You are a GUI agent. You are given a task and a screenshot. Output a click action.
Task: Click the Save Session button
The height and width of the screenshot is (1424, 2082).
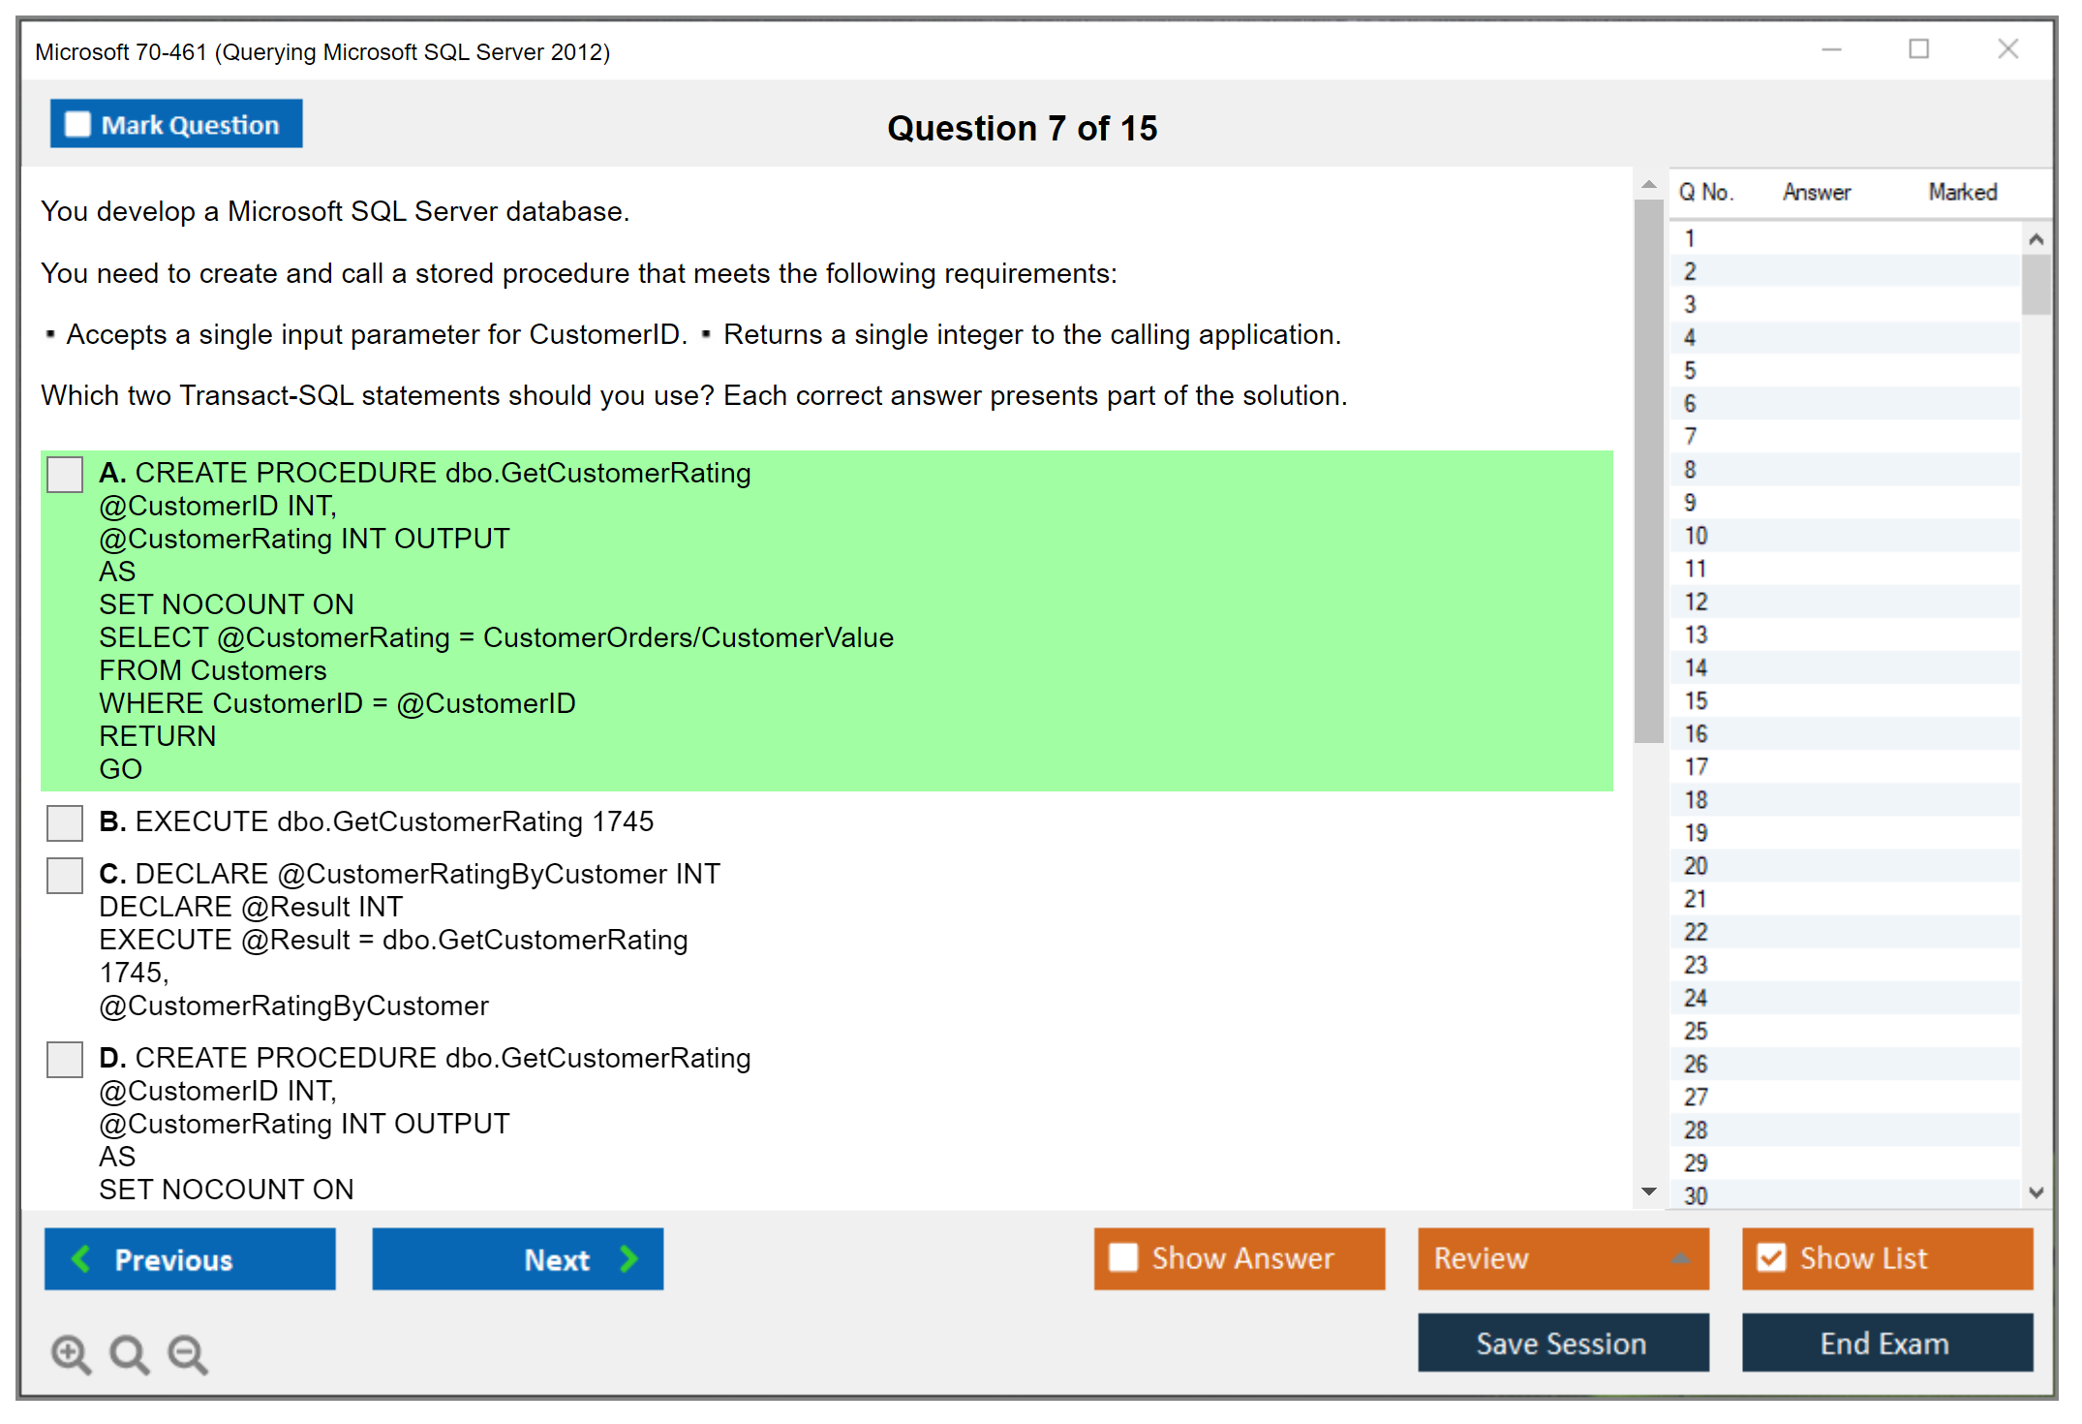(x=1562, y=1343)
